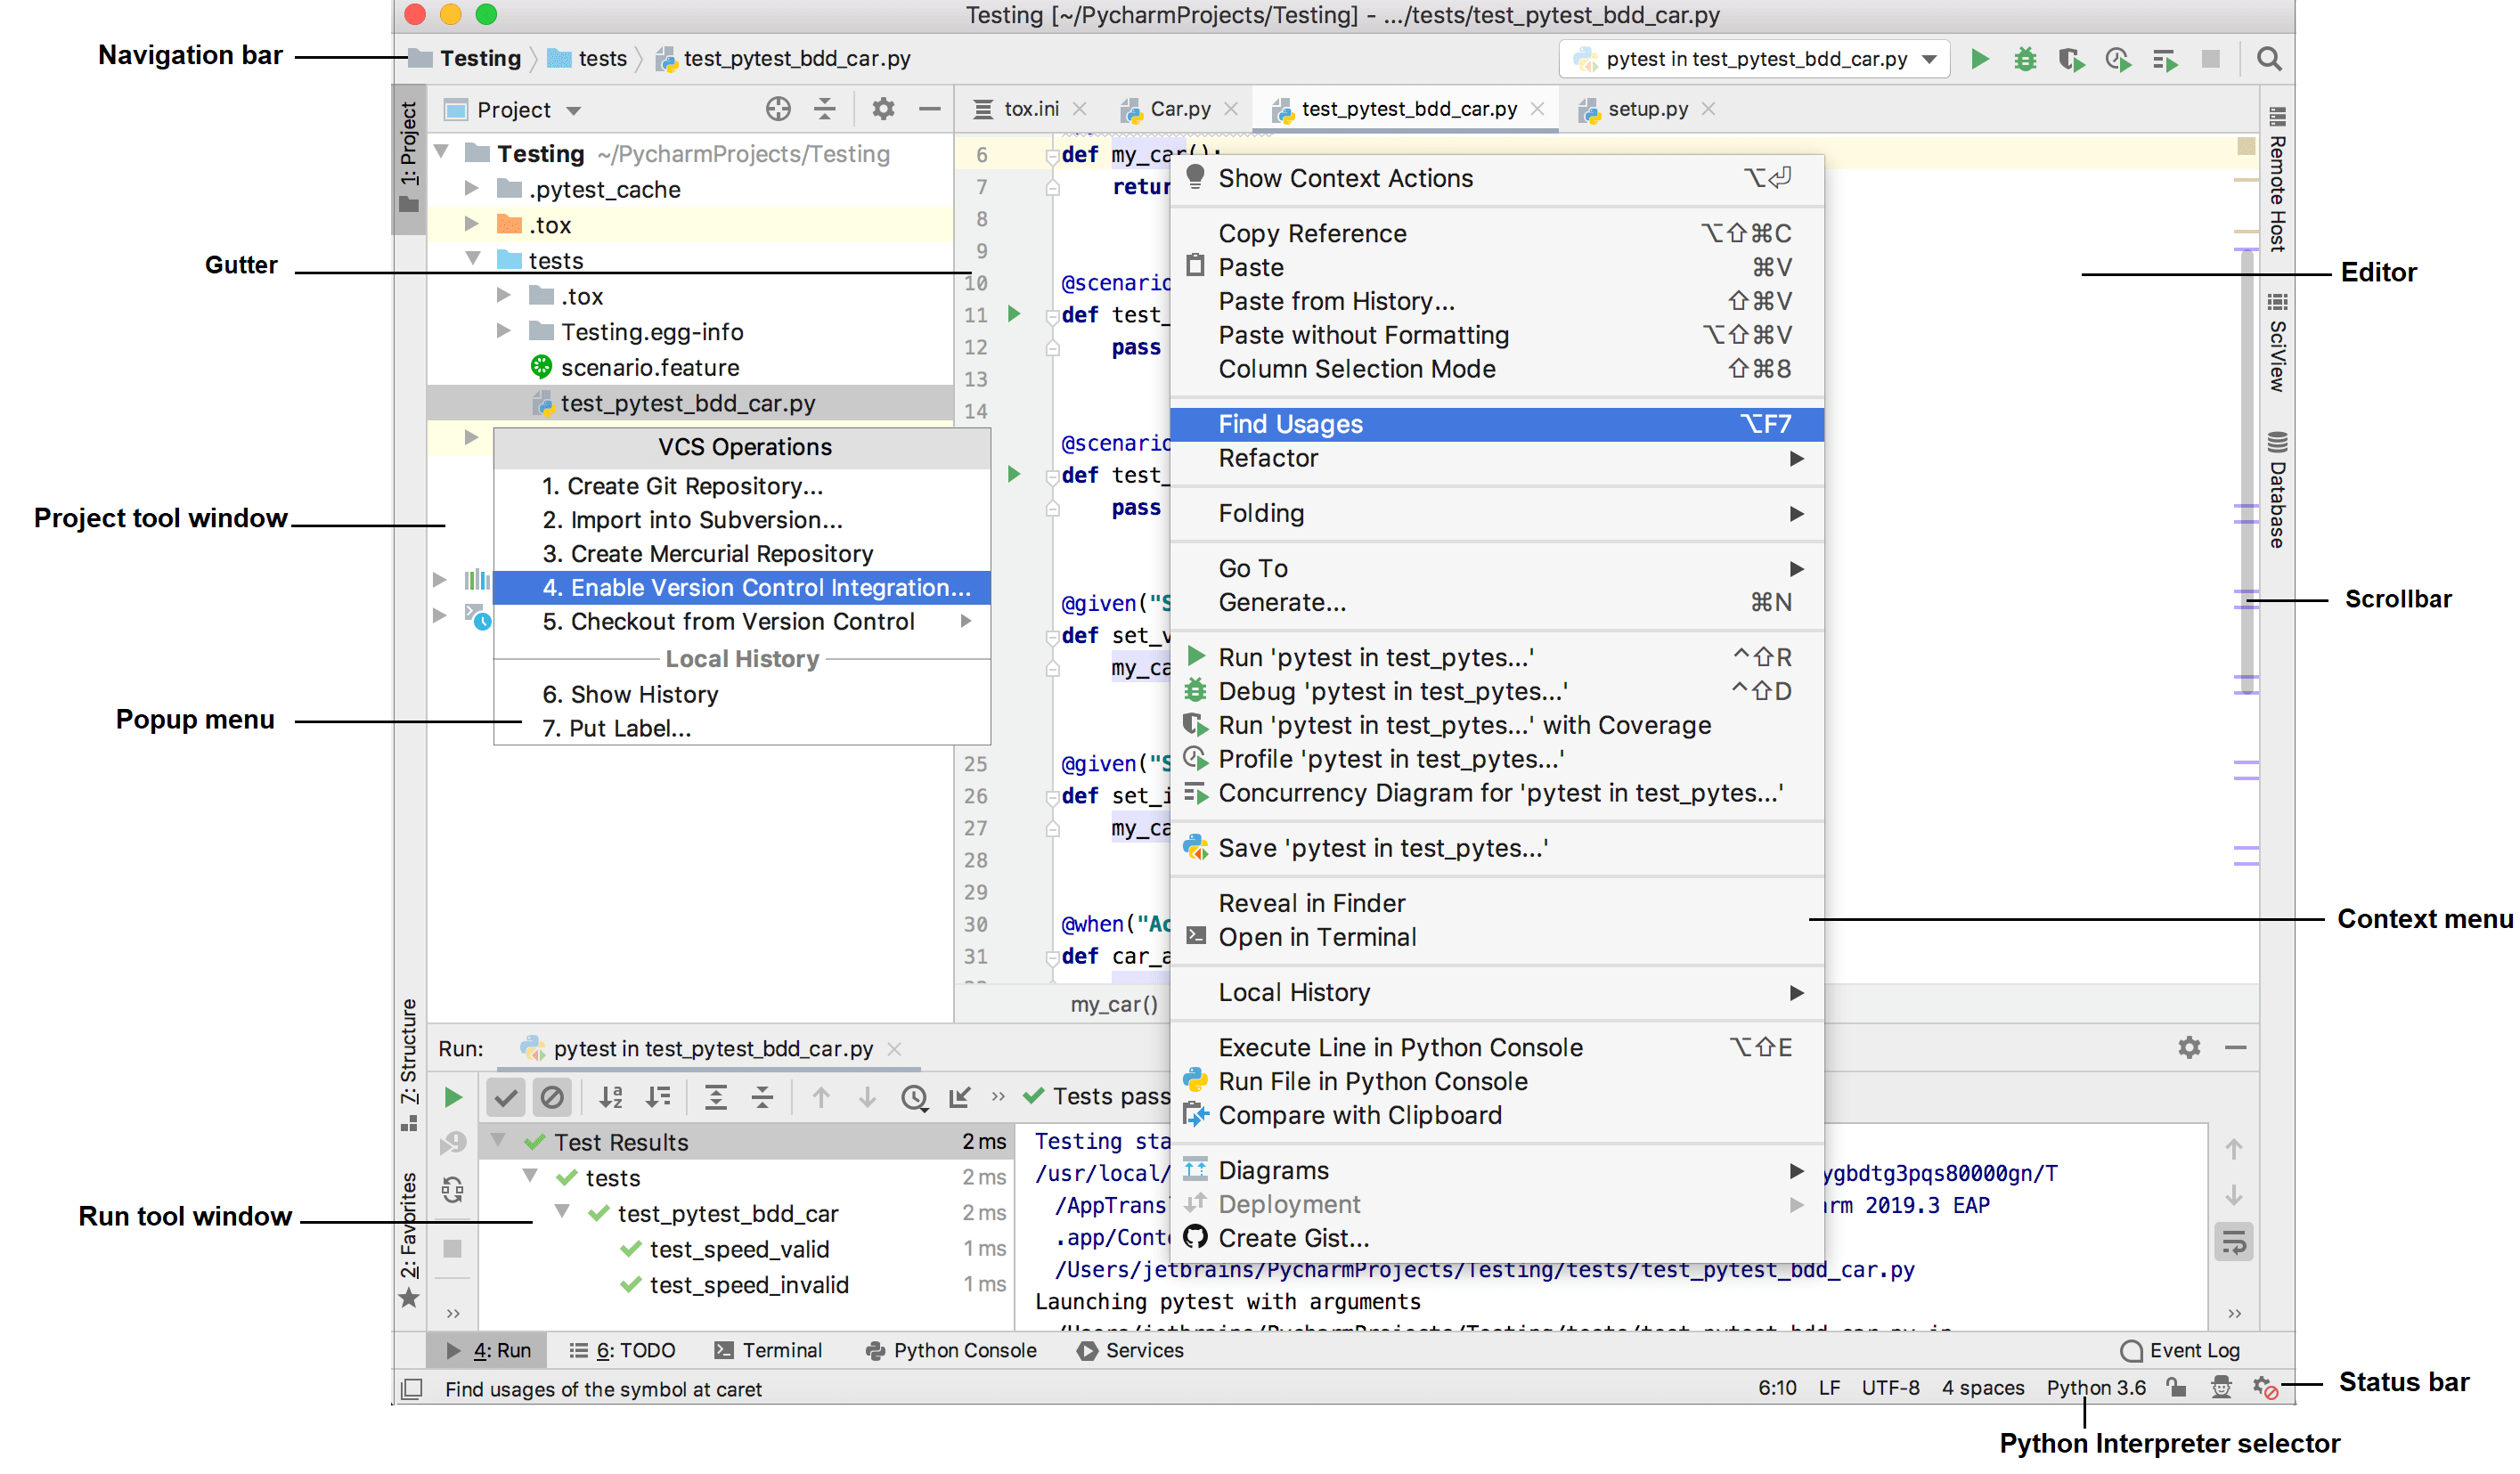Image resolution: width=2520 pixels, height=1474 pixels.
Task: Open Project panel settings gear
Action: pyautogui.click(x=883, y=109)
